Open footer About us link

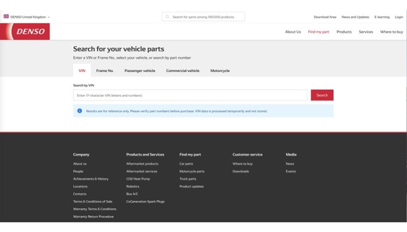80,164
